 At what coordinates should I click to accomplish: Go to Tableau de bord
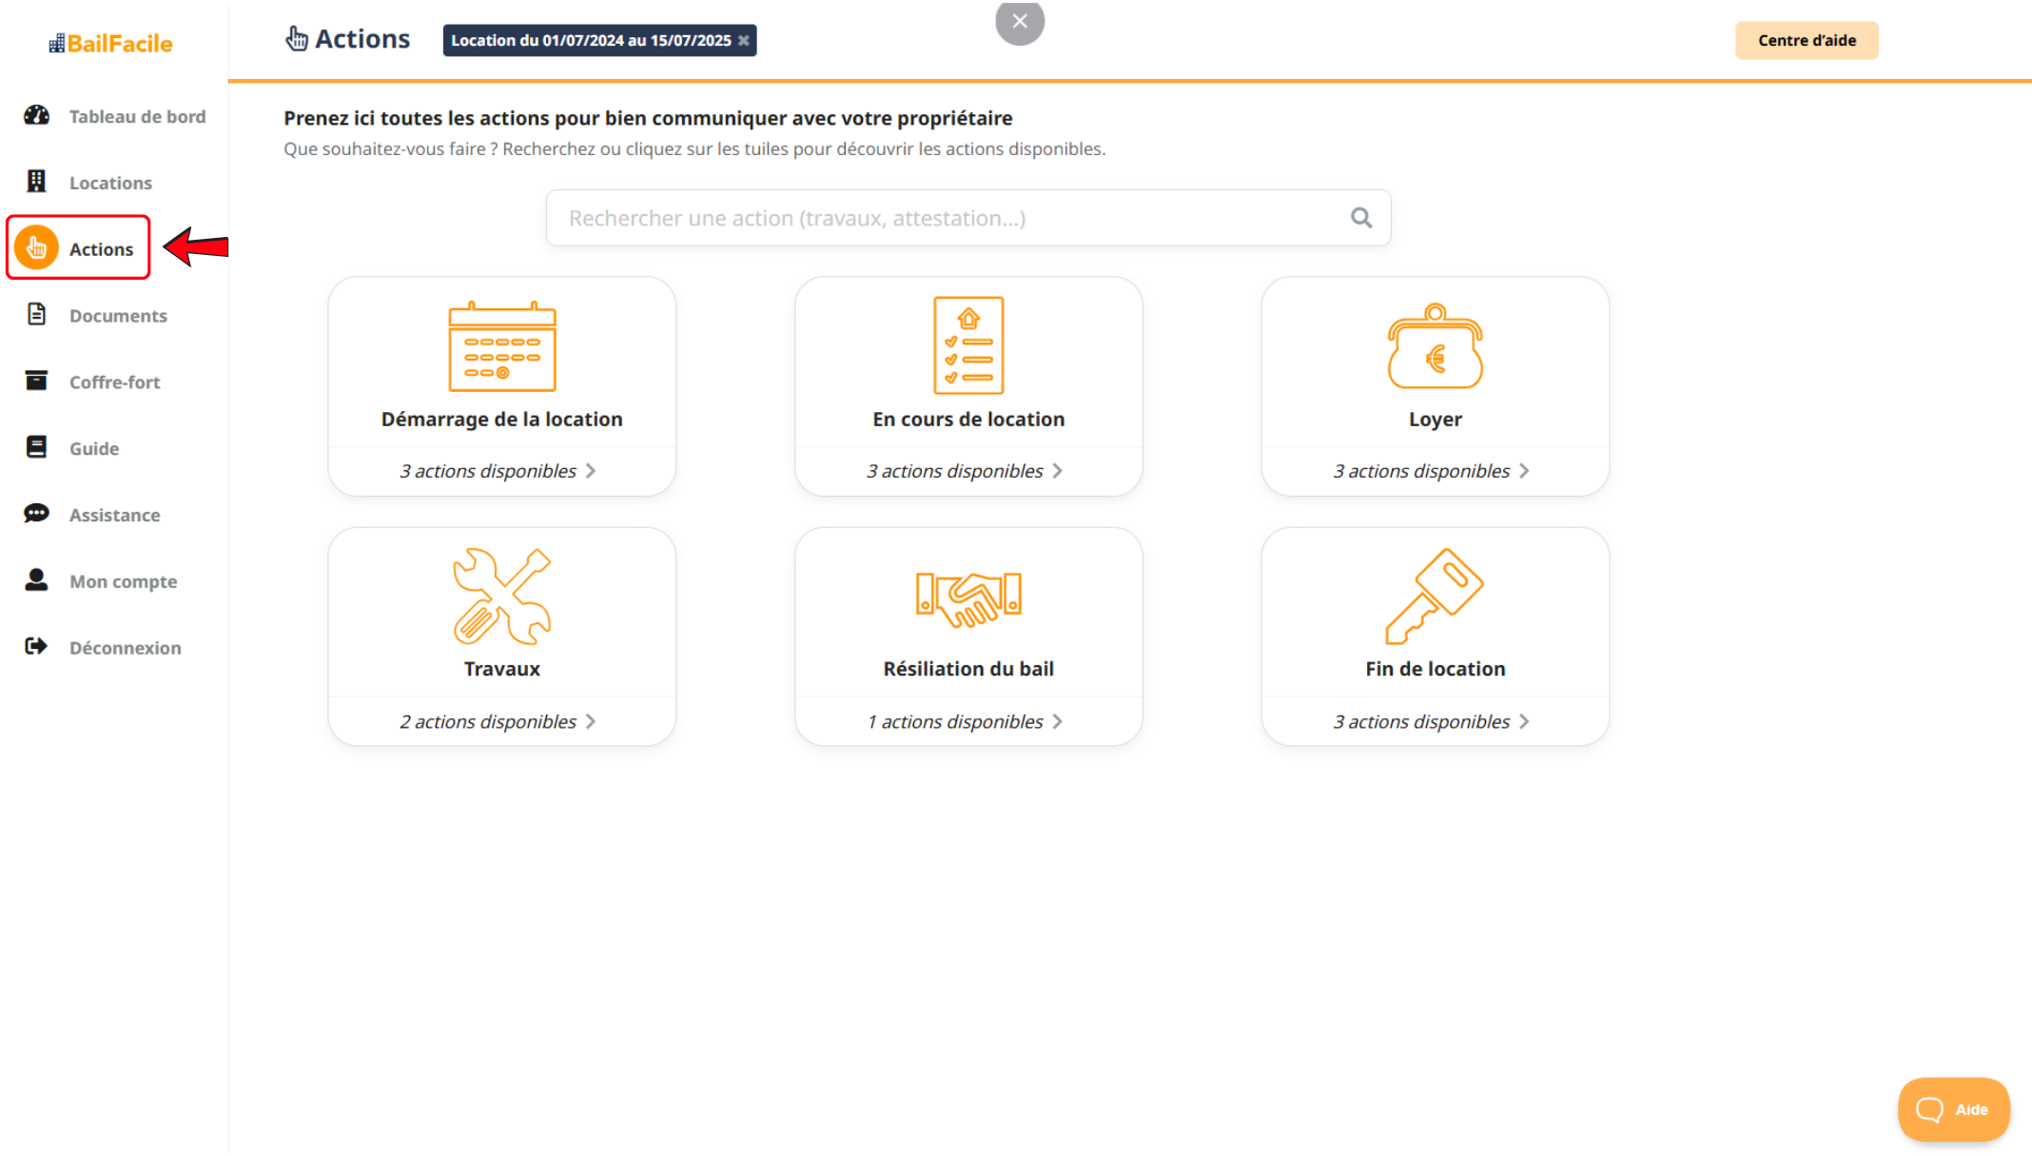(136, 116)
